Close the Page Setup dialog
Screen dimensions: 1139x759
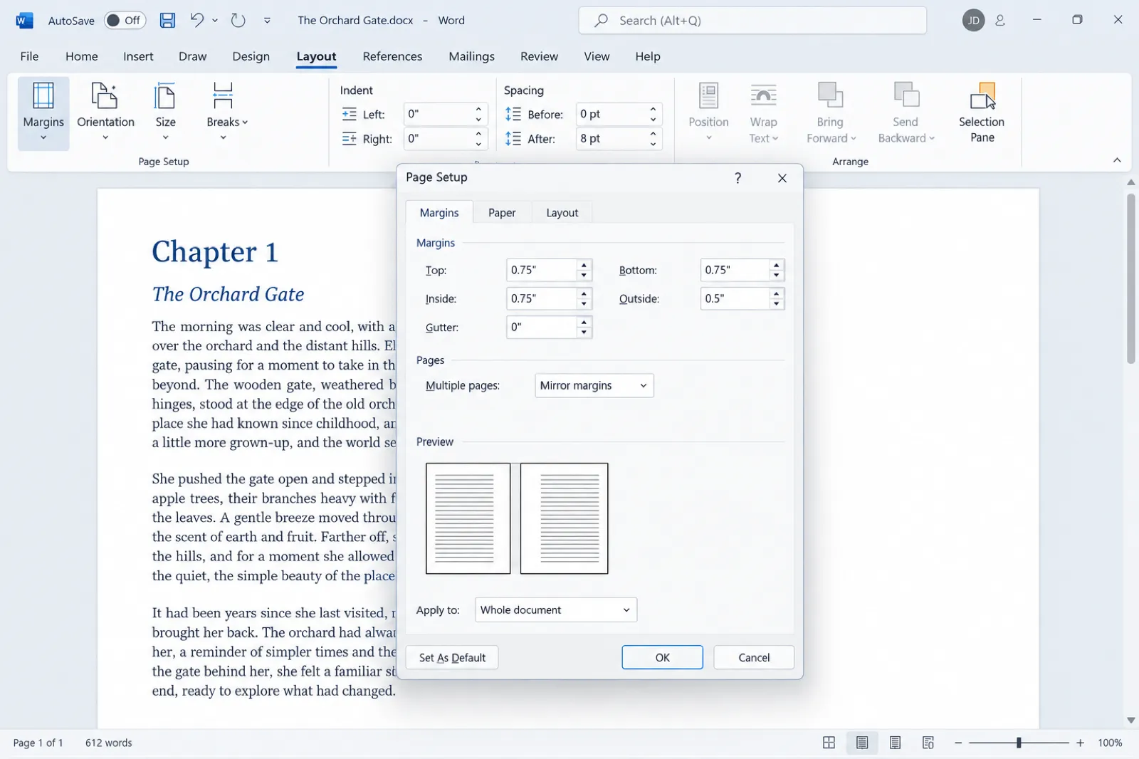point(782,178)
